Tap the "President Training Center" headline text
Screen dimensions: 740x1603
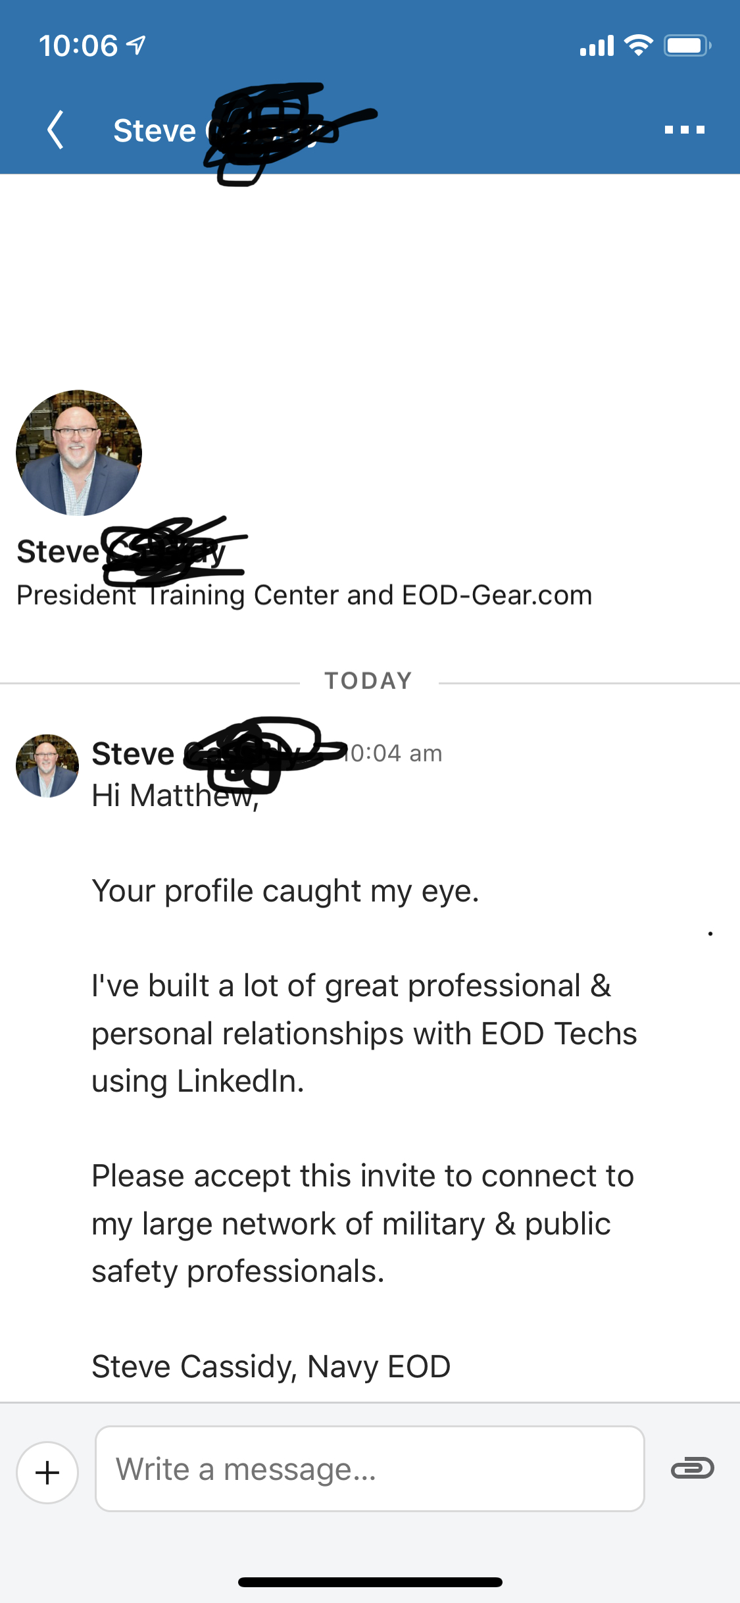[x=304, y=595]
